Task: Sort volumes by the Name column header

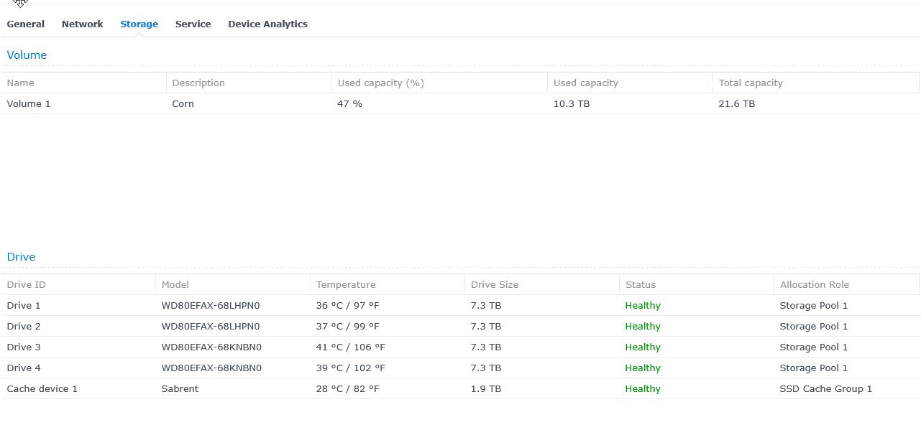Action: 21,83
